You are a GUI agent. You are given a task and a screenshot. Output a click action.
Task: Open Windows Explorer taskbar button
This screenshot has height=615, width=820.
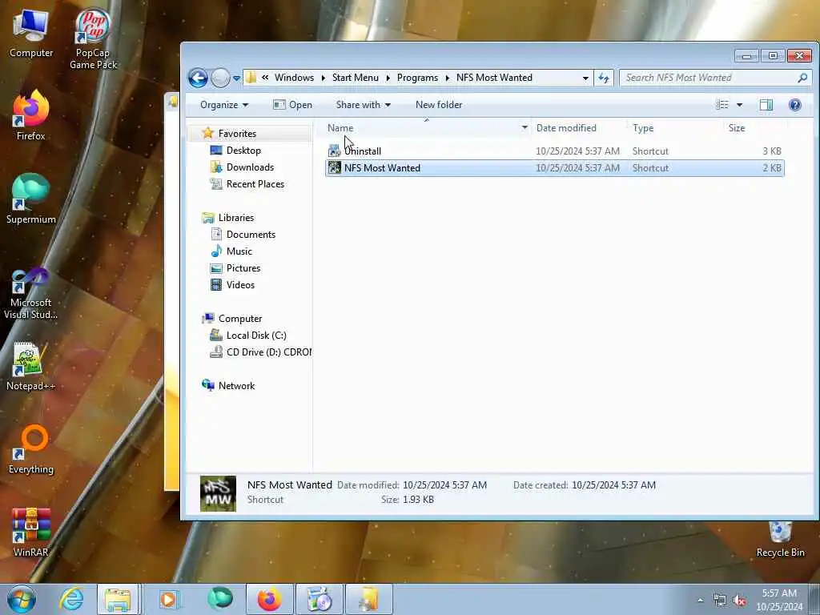pyautogui.click(x=118, y=599)
